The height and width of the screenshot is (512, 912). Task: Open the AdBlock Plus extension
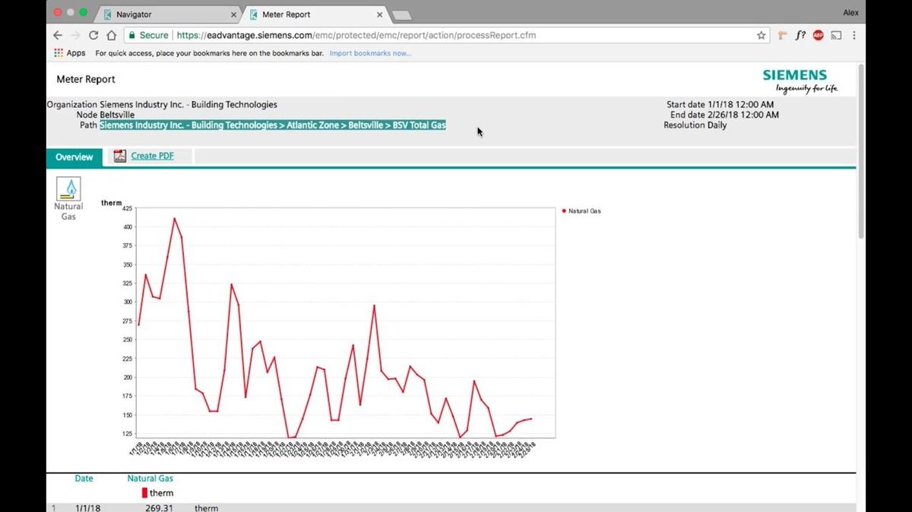(819, 35)
